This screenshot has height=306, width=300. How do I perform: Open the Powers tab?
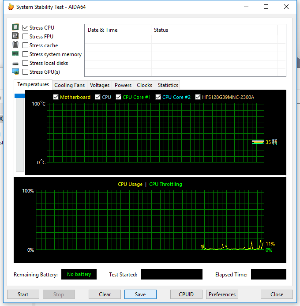[x=123, y=85]
